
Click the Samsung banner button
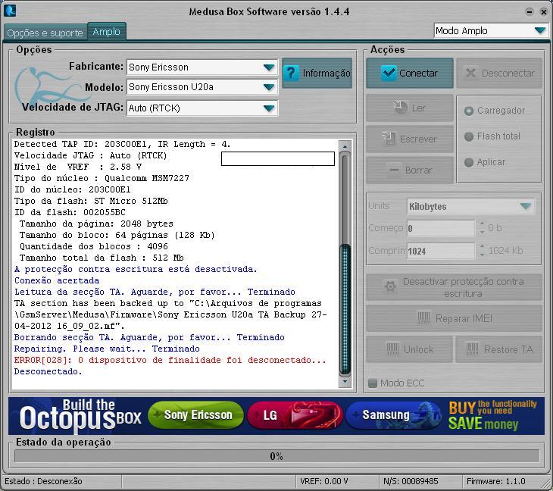pos(393,414)
